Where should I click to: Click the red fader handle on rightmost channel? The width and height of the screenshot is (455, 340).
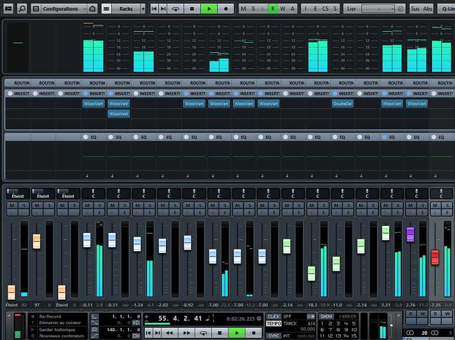(x=435, y=257)
